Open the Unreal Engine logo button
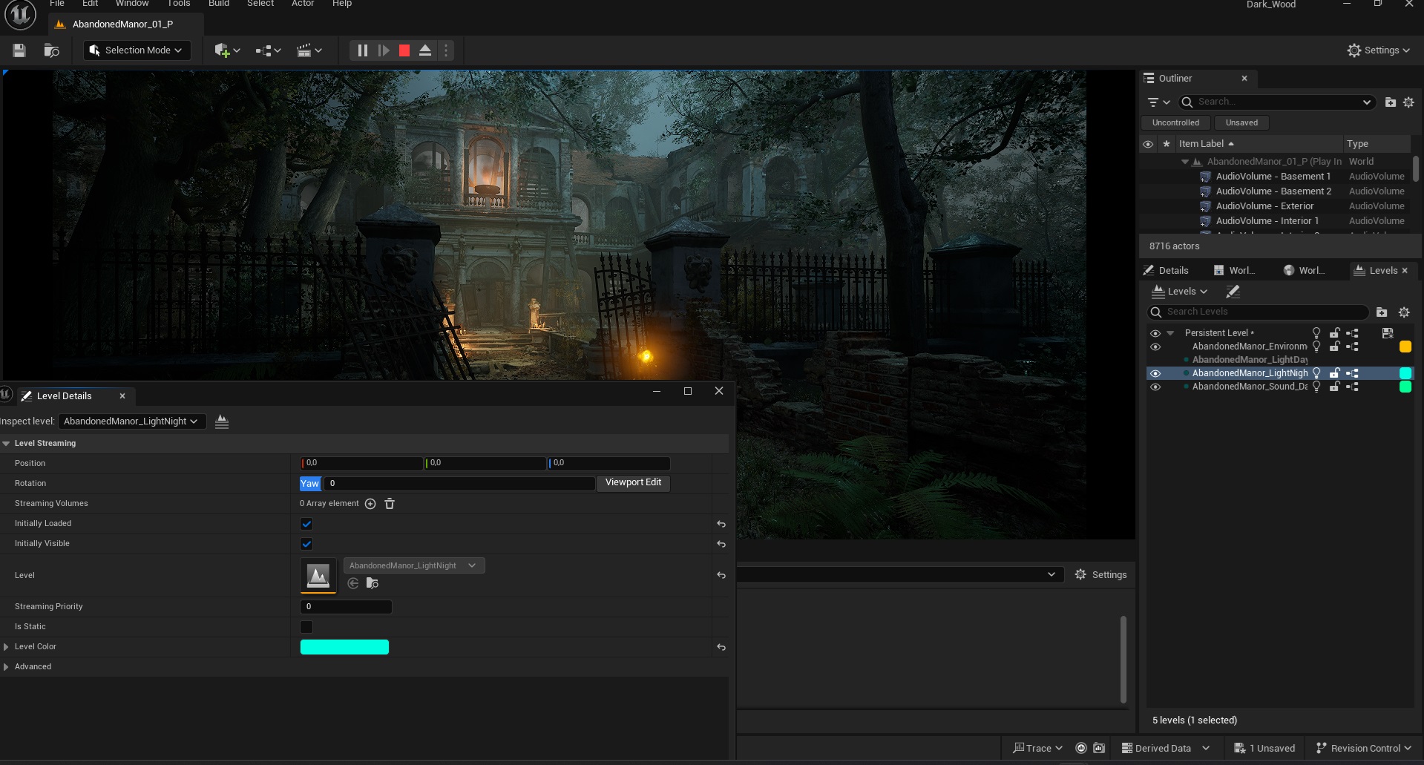 [x=21, y=15]
